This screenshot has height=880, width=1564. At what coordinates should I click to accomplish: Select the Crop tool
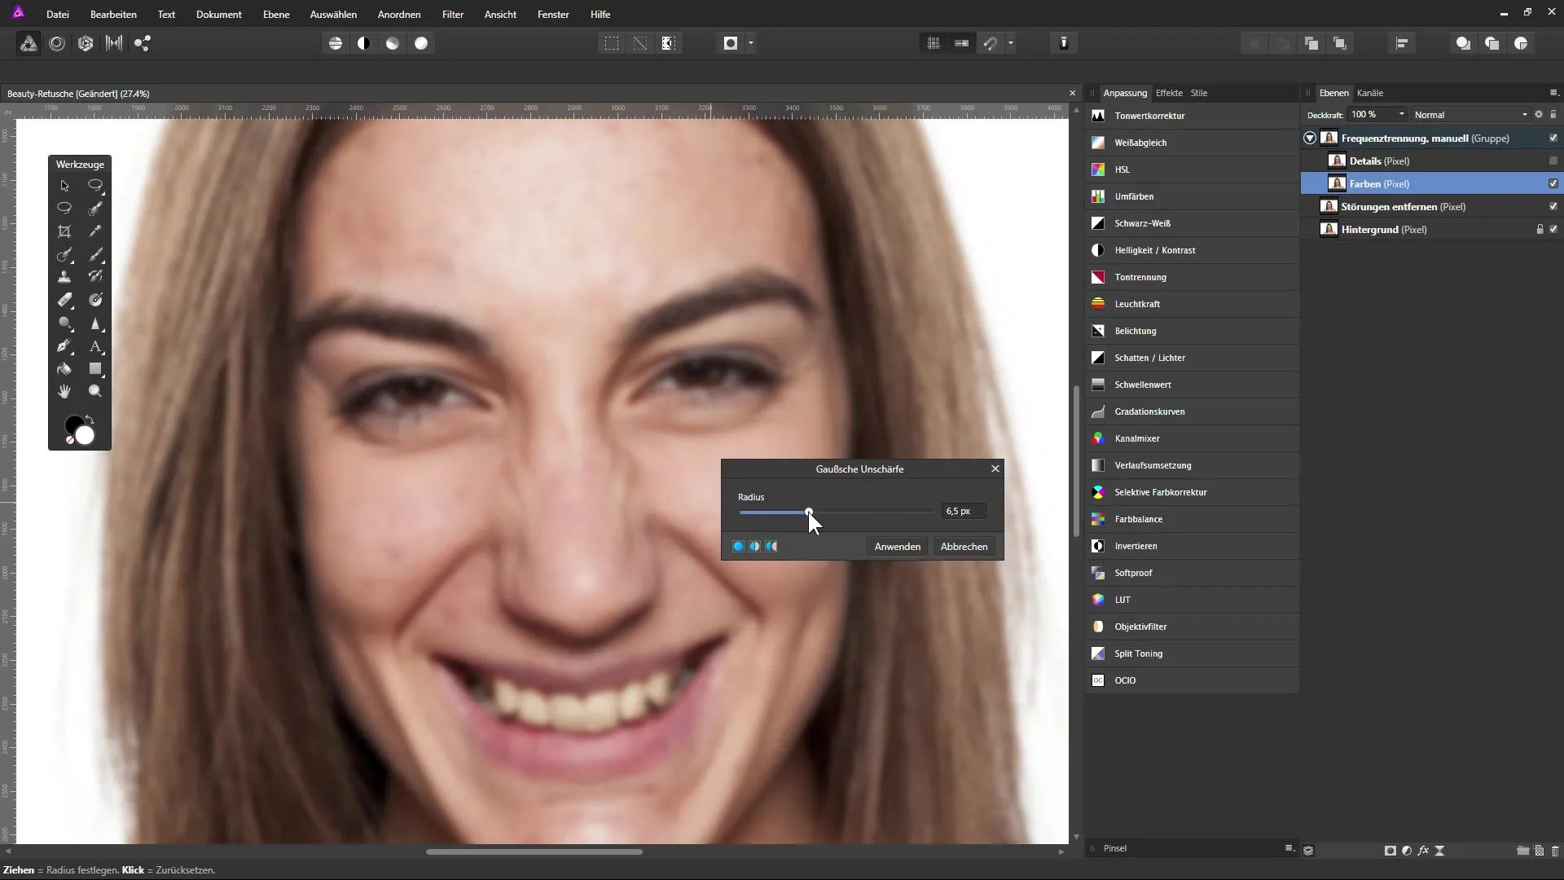[x=64, y=231]
